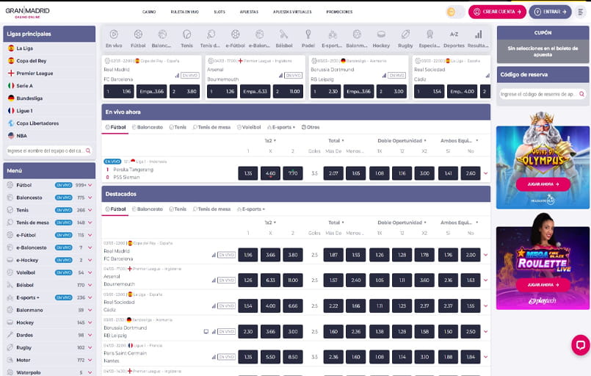This screenshot has height=376, width=591.
Task: Select 6.33 draw odds in Arsenal row
Action: click(x=270, y=281)
